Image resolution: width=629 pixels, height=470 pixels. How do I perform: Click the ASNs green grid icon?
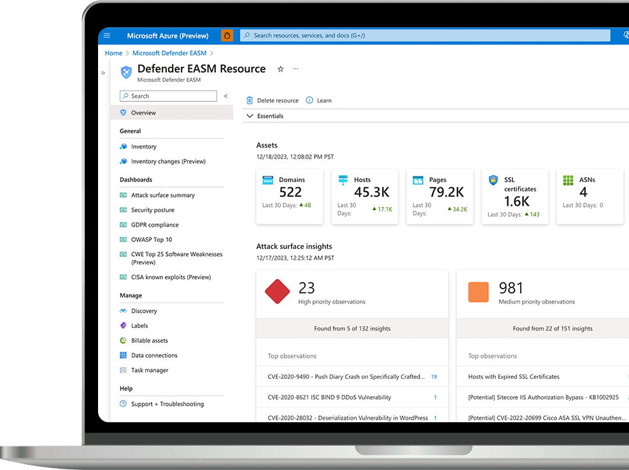click(x=568, y=180)
